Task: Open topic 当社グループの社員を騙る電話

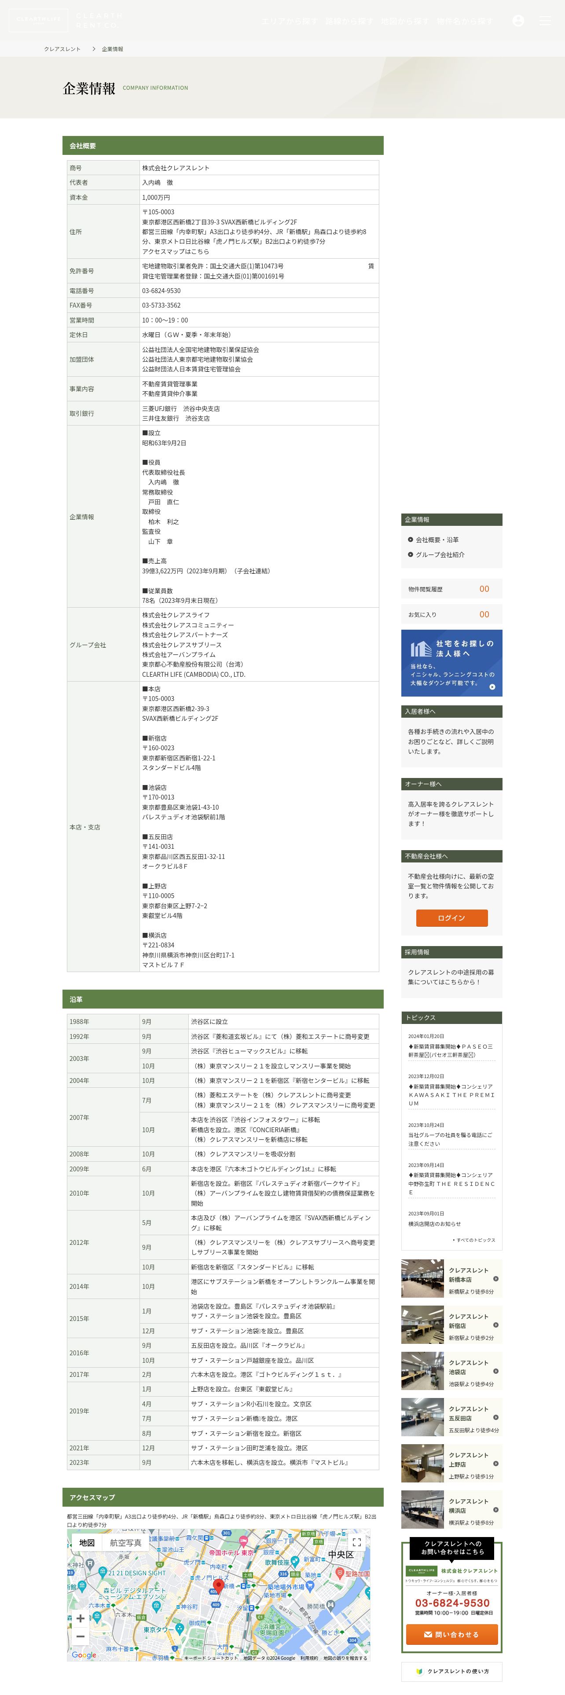Action: [451, 1139]
